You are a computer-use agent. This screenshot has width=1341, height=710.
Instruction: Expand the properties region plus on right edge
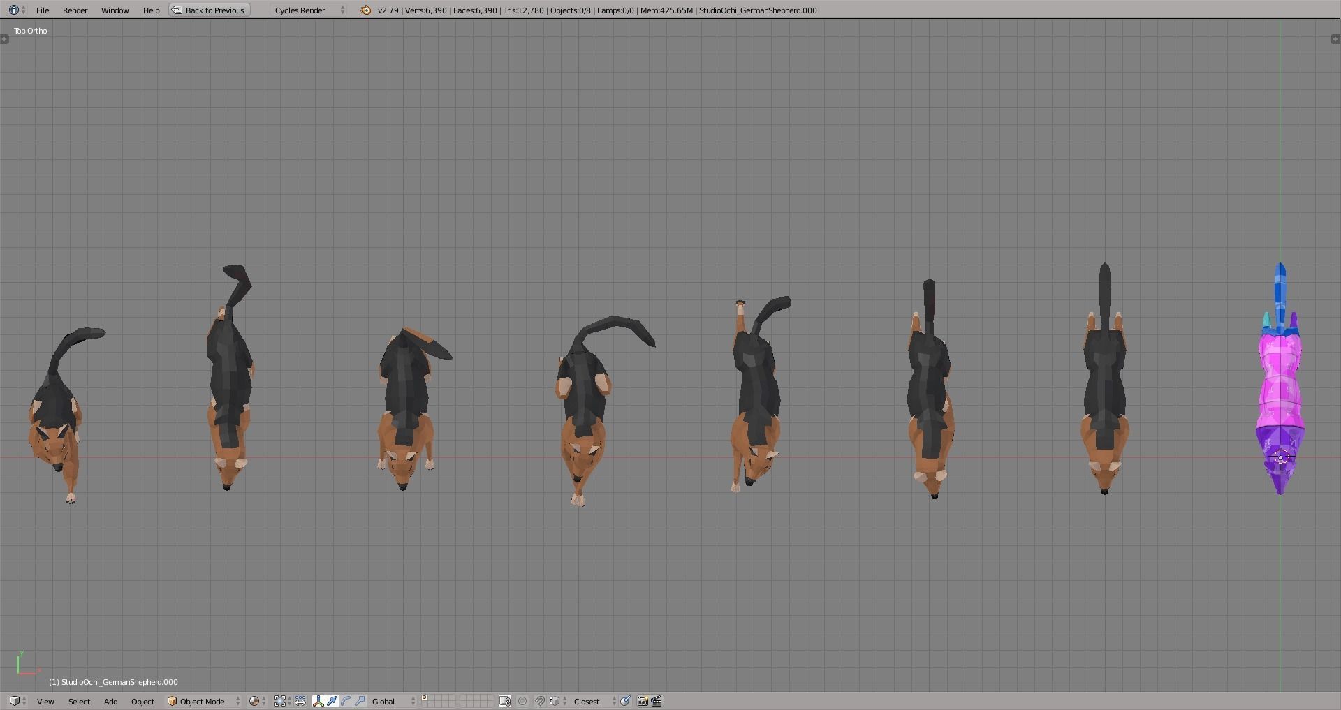point(1336,39)
